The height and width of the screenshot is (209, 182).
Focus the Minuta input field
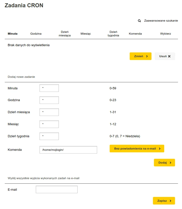[x=49, y=88]
